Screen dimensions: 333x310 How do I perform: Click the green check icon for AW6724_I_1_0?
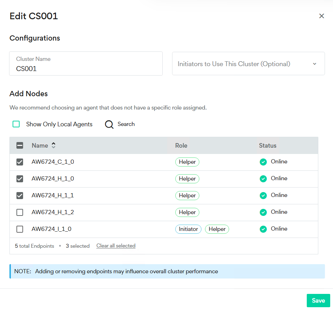tap(263, 229)
